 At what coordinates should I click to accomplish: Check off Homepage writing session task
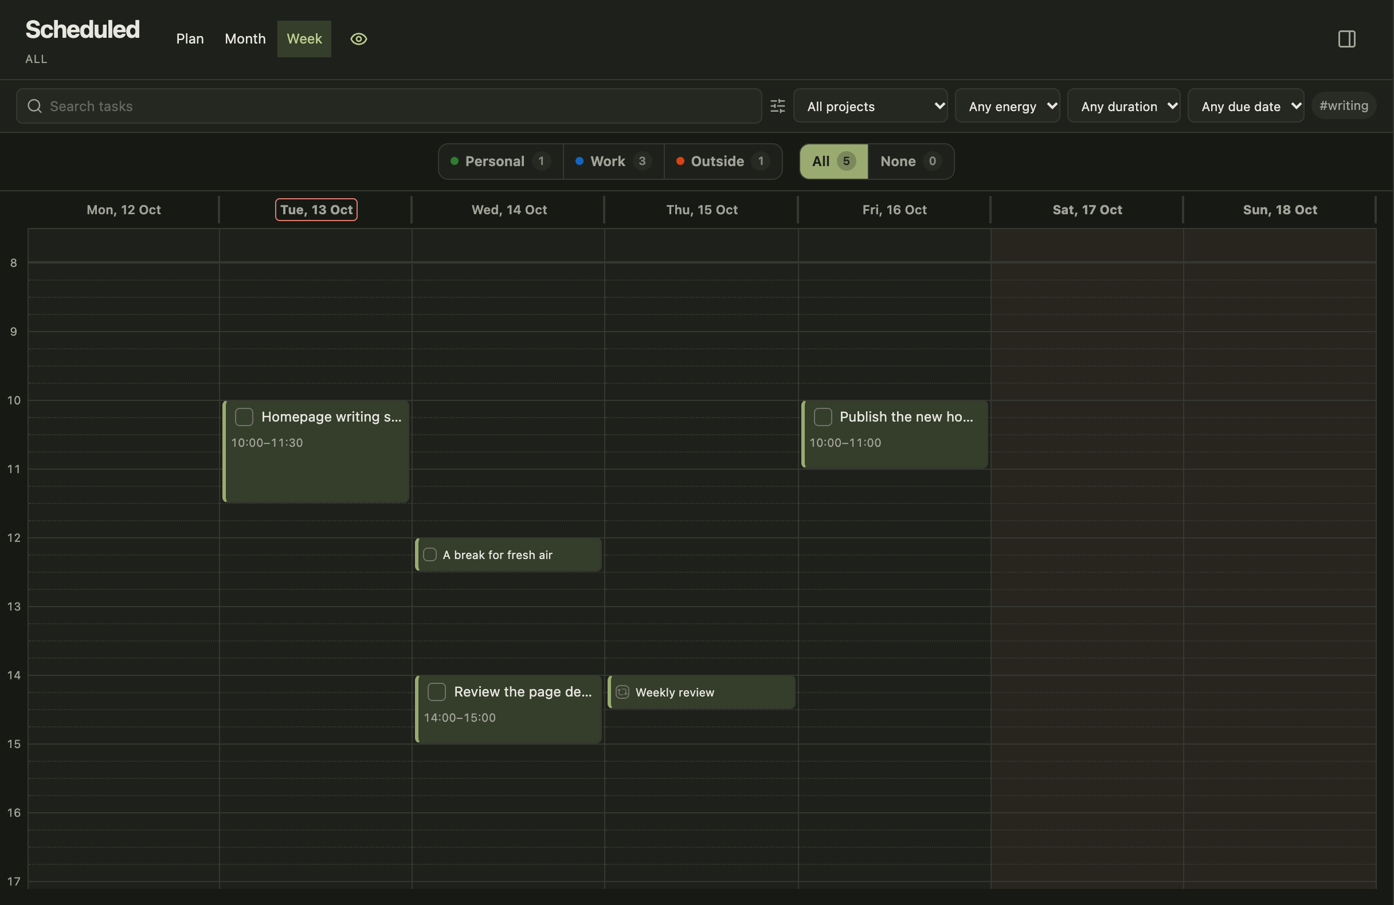[244, 417]
